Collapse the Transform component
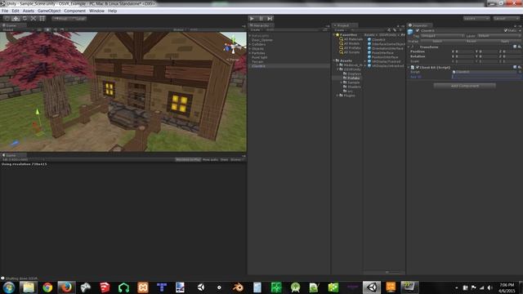The width and height of the screenshot is (523, 294). [x=409, y=47]
